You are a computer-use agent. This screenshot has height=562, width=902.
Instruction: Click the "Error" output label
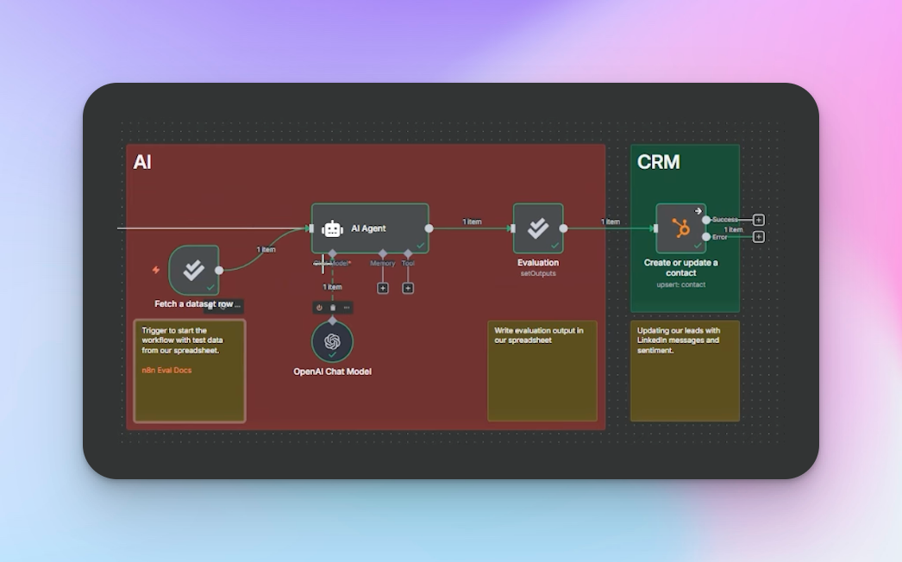(x=720, y=237)
